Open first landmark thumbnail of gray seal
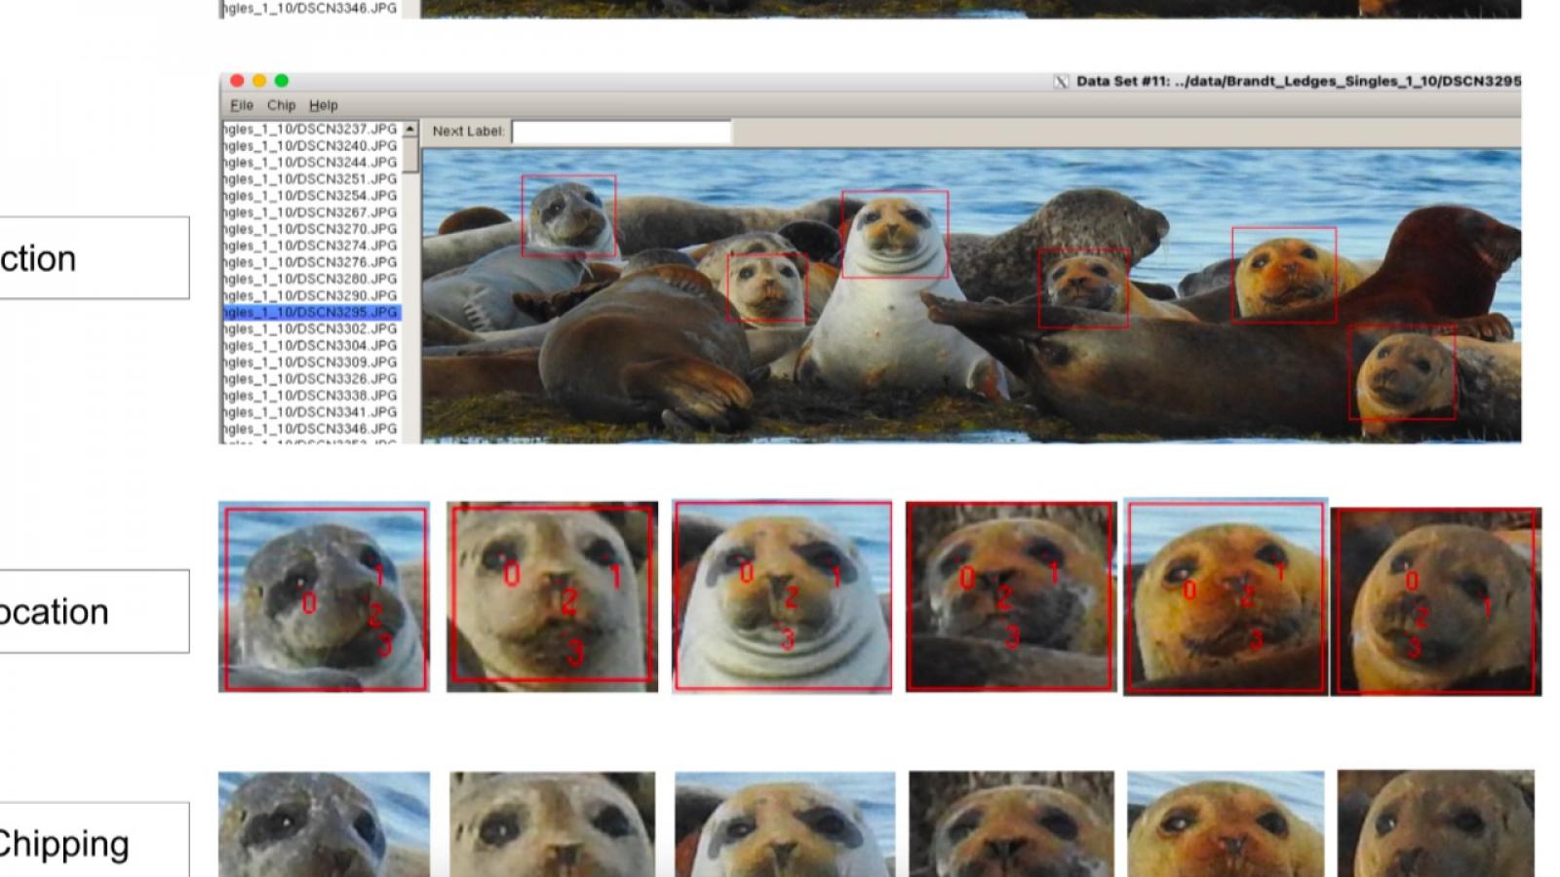Screen dimensions: 1560x877 point(324,597)
